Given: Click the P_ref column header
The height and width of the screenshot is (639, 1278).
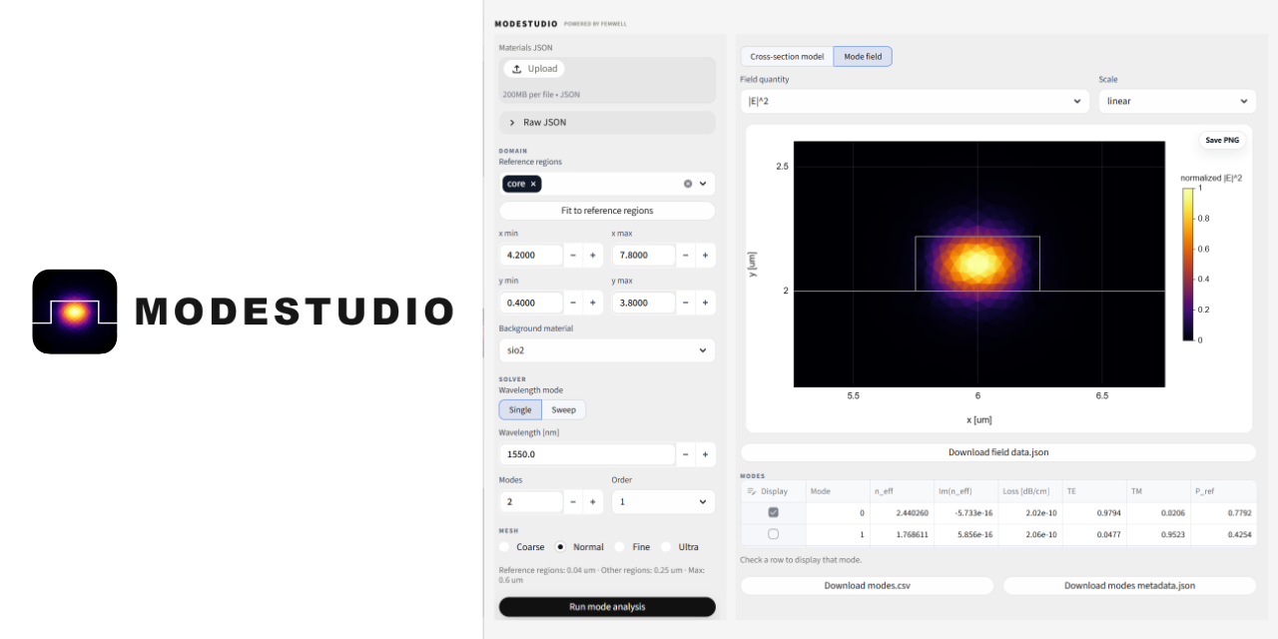Looking at the screenshot, I should (x=1224, y=491).
